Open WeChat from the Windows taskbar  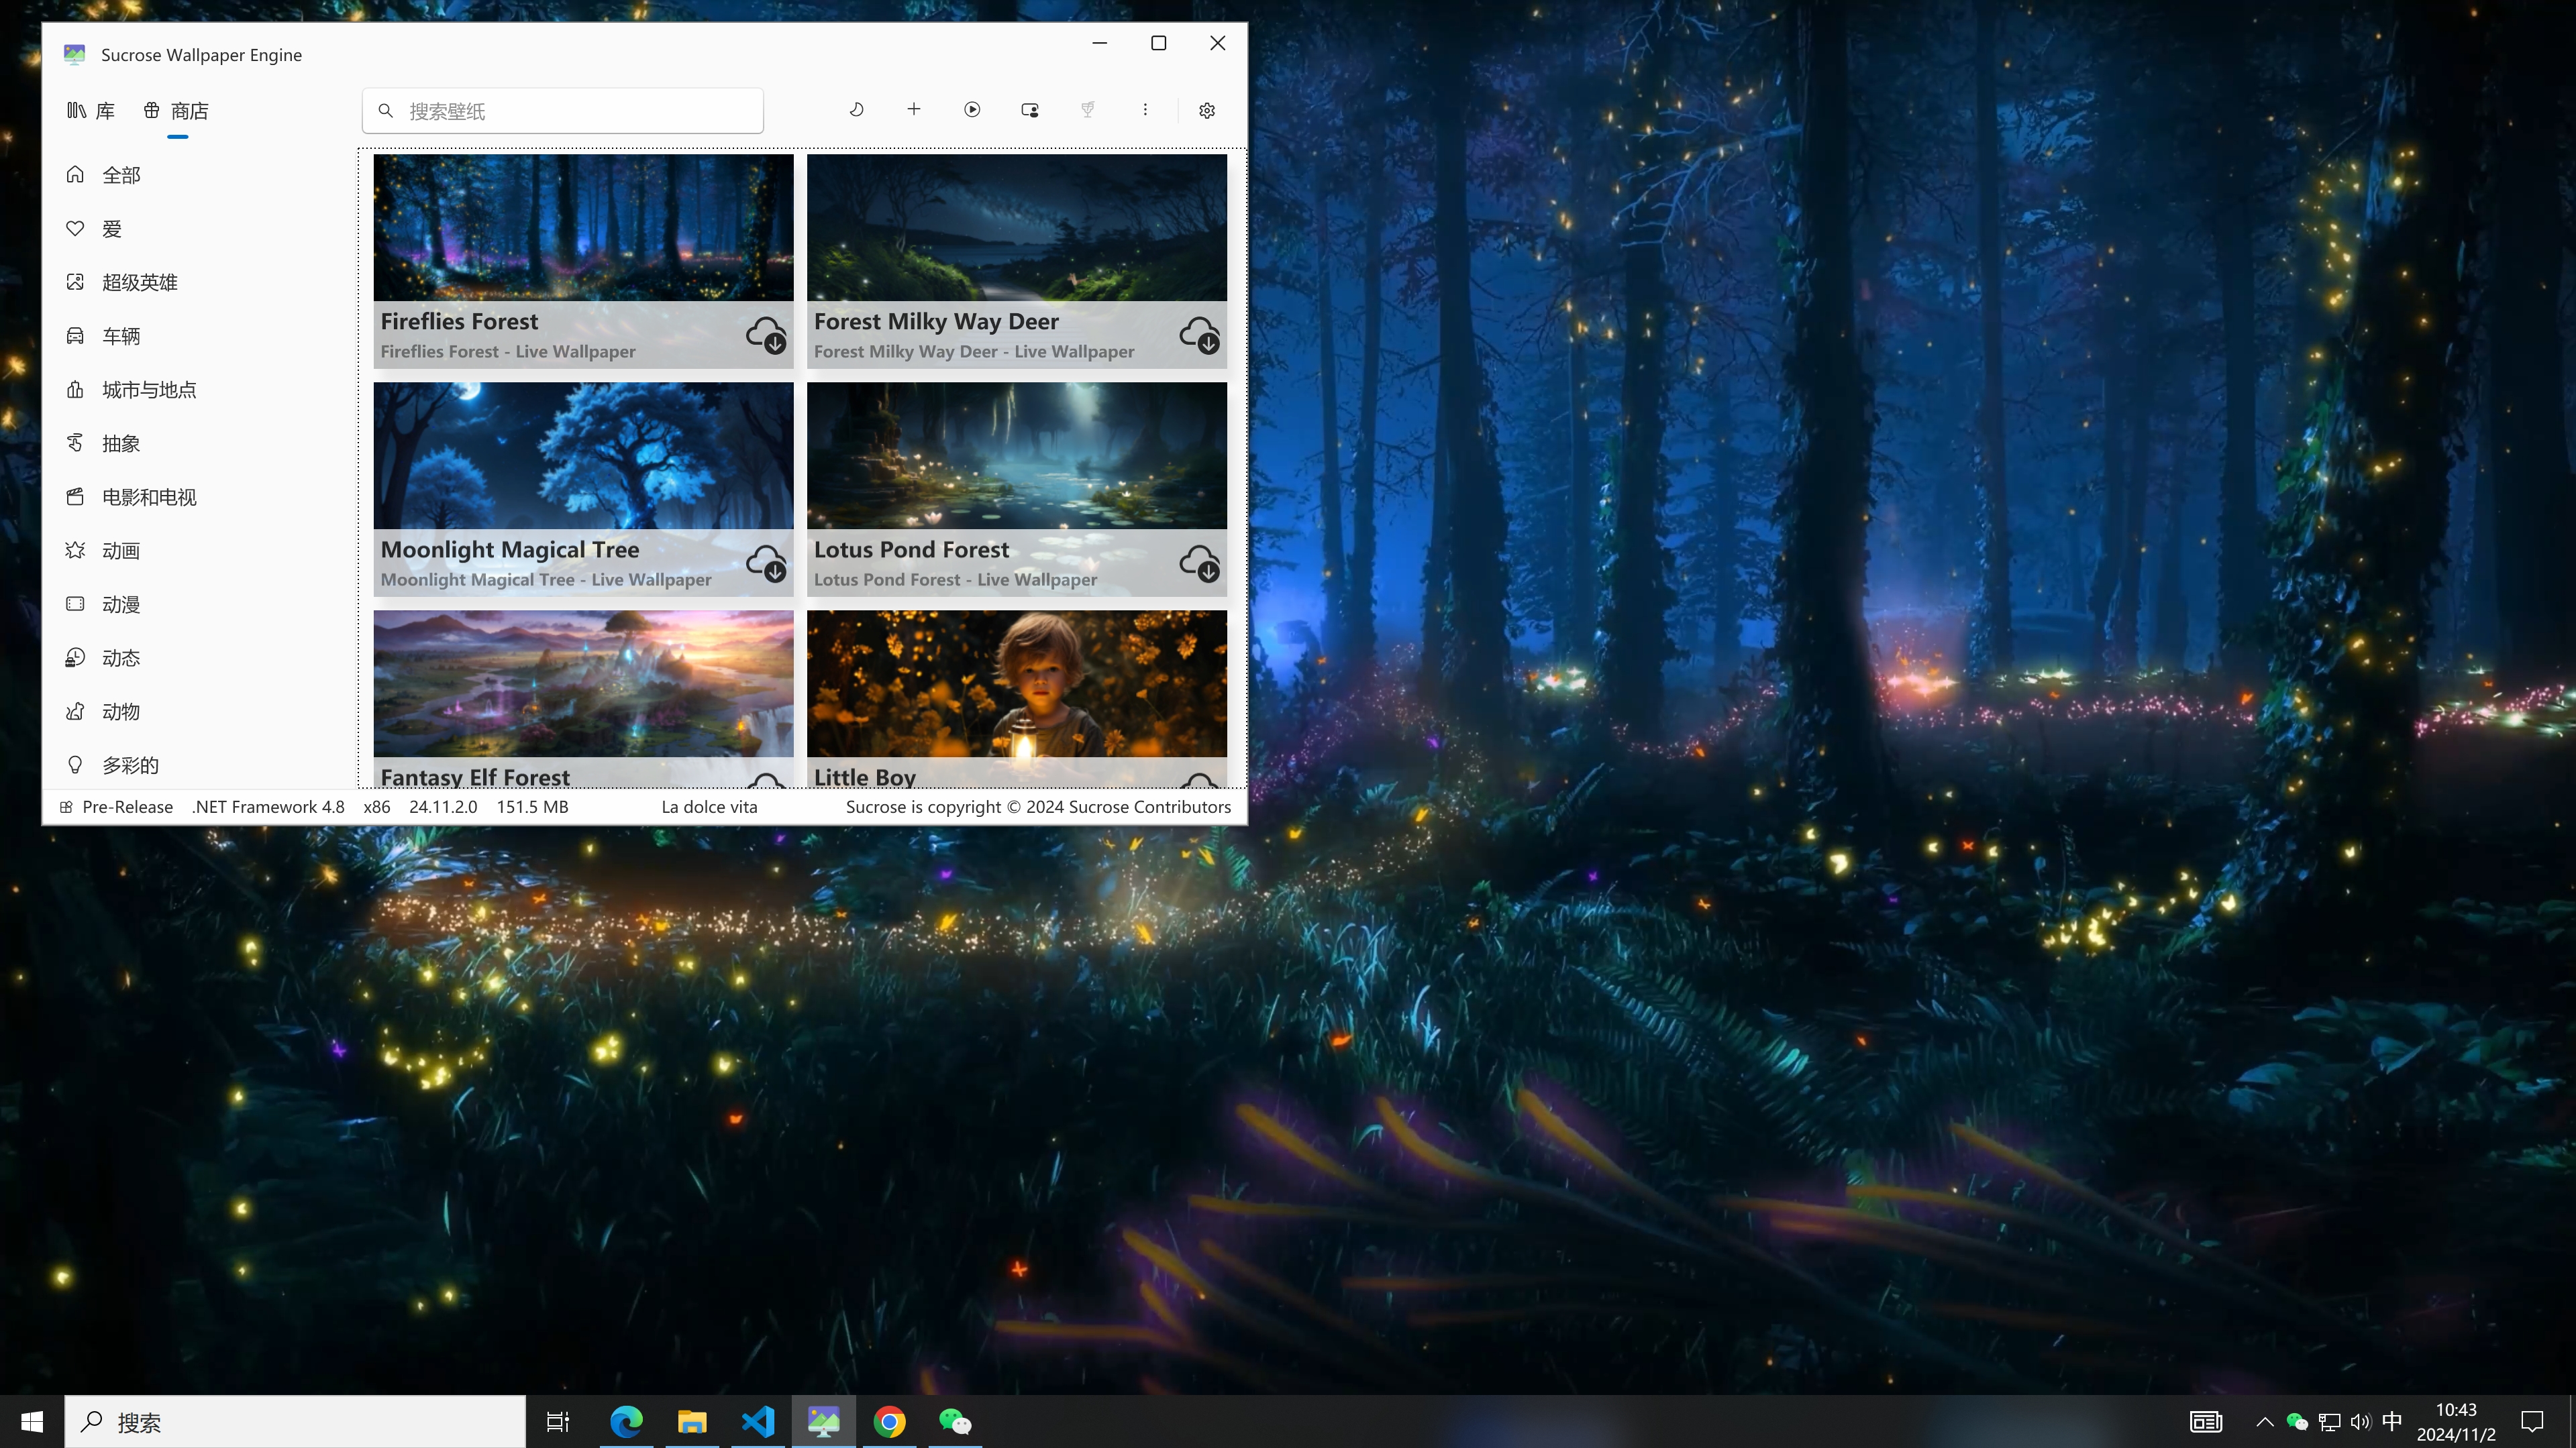(954, 1421)
